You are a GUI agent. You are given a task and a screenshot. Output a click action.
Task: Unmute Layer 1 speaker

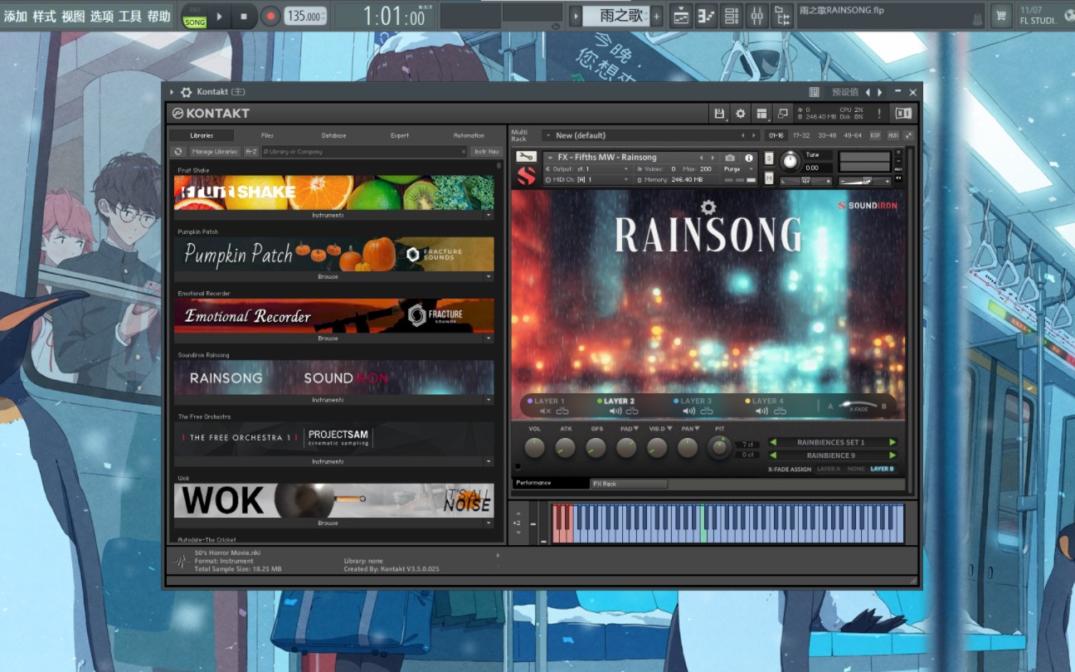(x=545, y=411)
